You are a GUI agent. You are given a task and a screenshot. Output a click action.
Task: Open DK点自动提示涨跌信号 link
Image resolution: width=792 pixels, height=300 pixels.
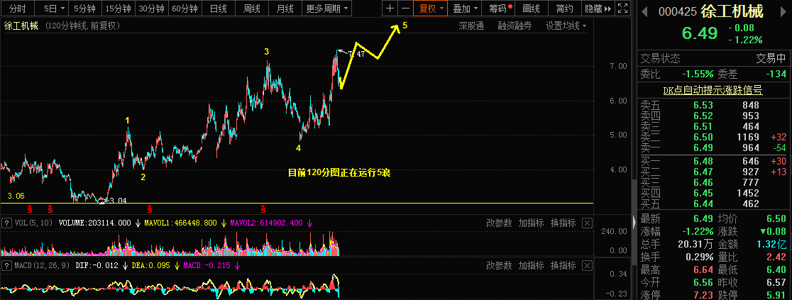[713, 90]
